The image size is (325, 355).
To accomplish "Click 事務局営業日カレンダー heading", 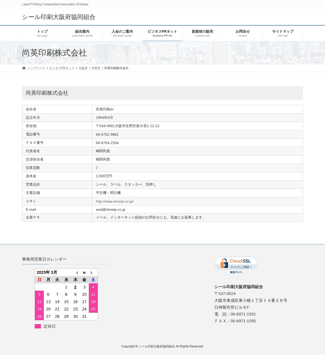I will tap(44, 259).
